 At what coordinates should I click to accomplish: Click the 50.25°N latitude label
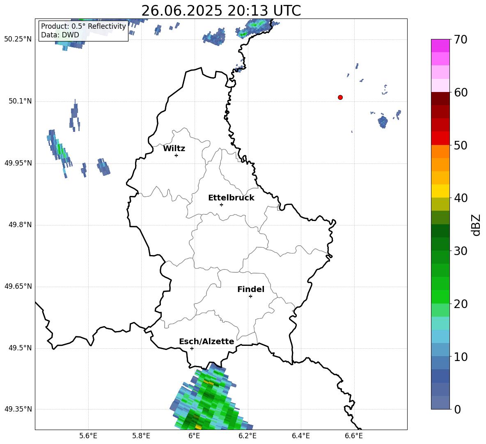(18, 39)
